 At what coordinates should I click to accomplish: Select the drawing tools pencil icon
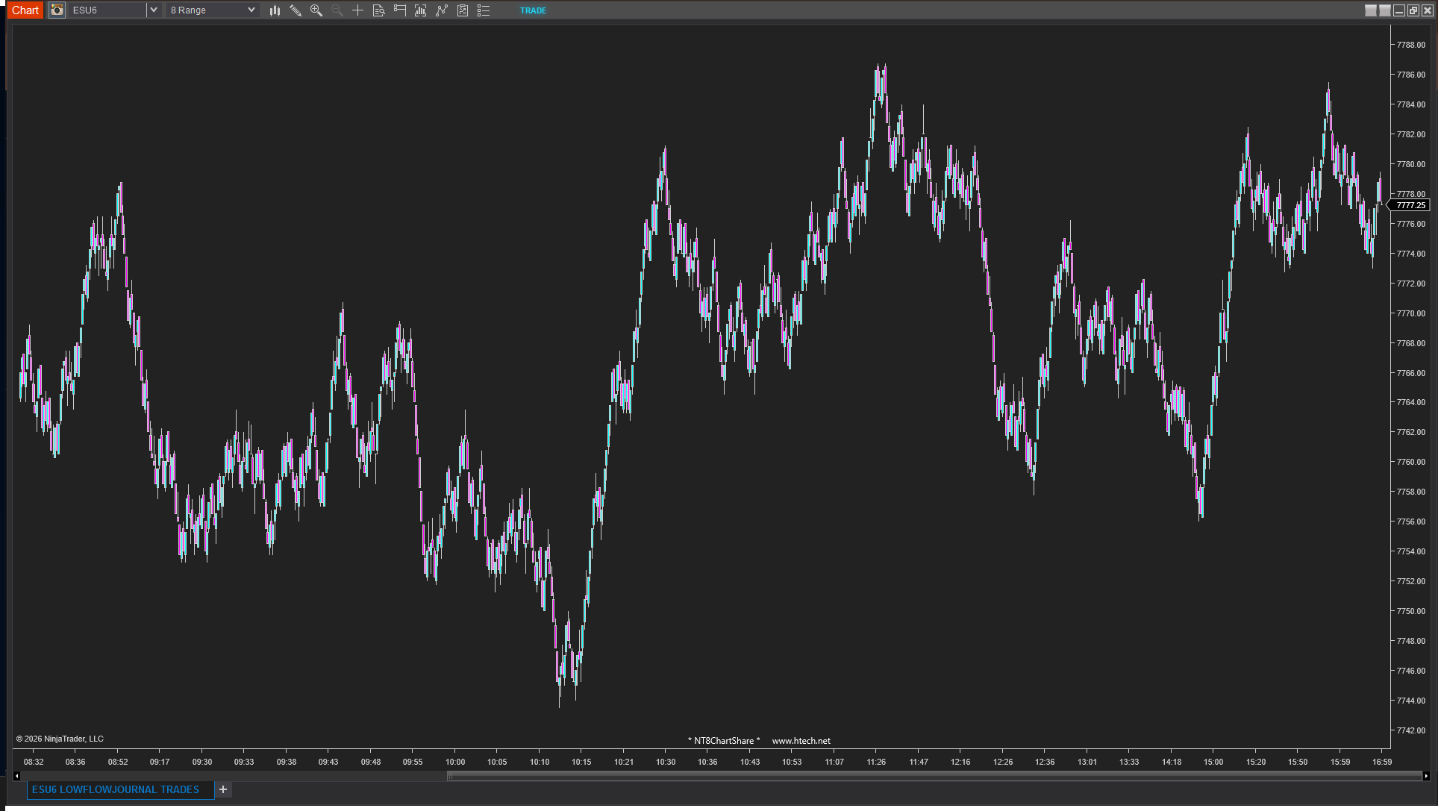click(296, 10)
